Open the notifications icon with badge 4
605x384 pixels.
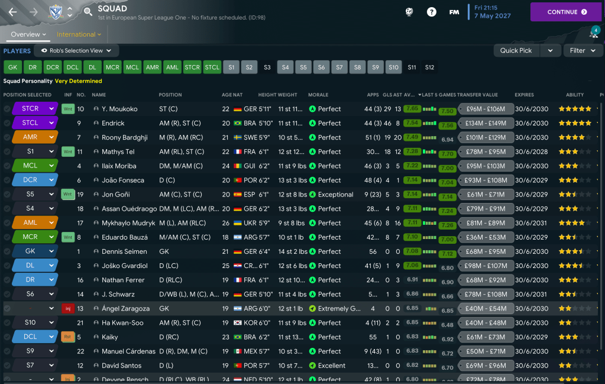[x=593, y=33]
